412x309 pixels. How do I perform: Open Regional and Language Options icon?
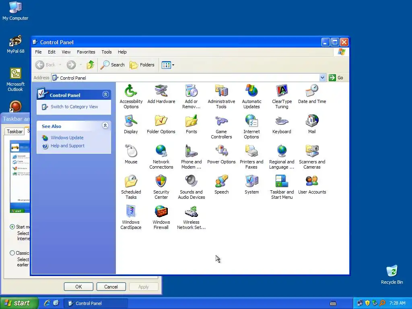[x=282, y=157]
